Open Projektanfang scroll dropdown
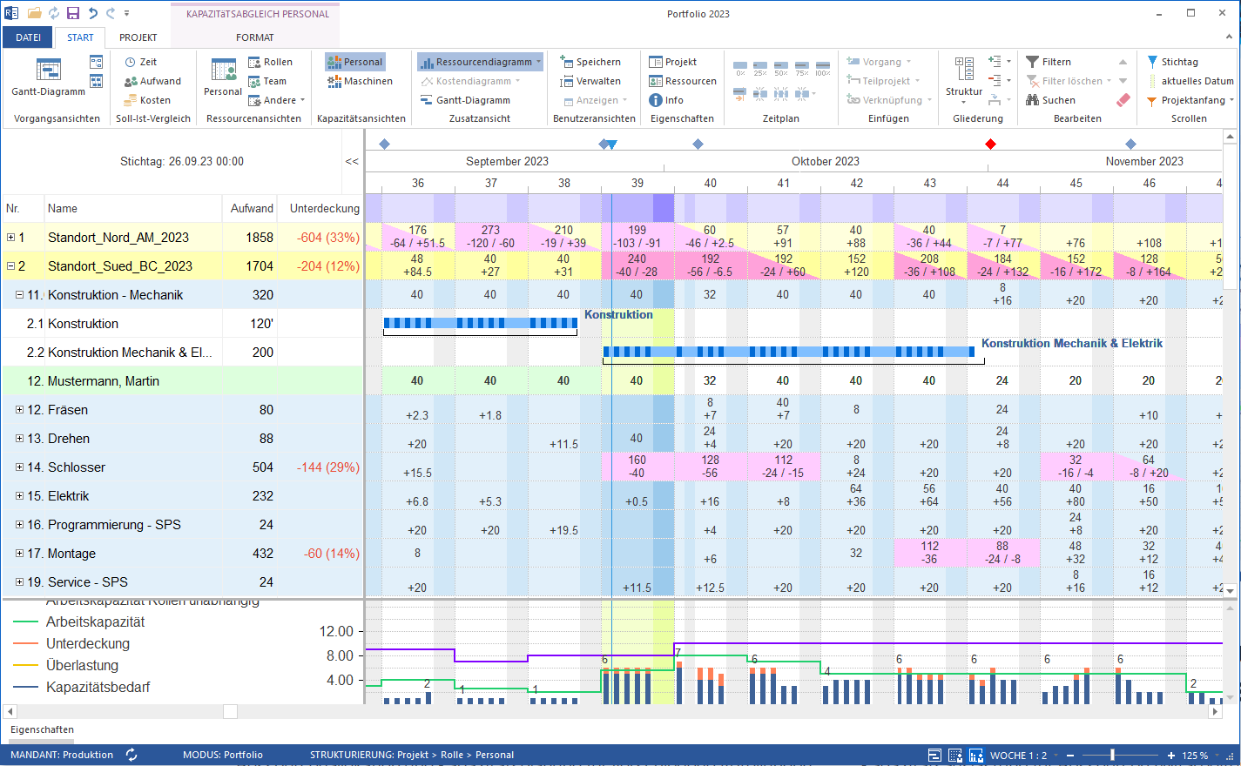This screenshot has width=1241, height=766. point(1232,100)
